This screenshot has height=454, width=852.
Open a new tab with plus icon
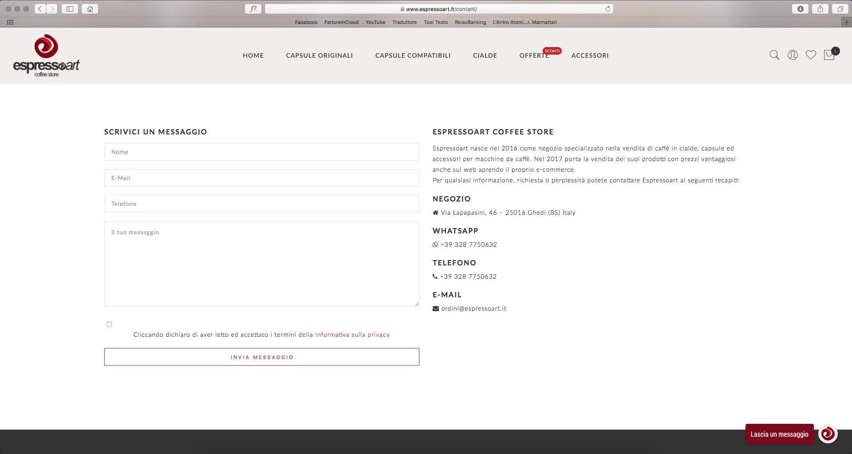pyautogui.click(x=847, y=22)
